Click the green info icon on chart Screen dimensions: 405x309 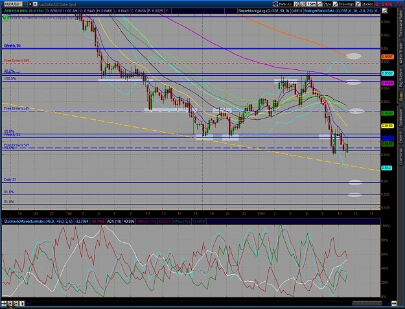point(6,17)
